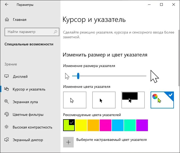
Task: Open the Дисплей settings section
Action: (30, 77)
